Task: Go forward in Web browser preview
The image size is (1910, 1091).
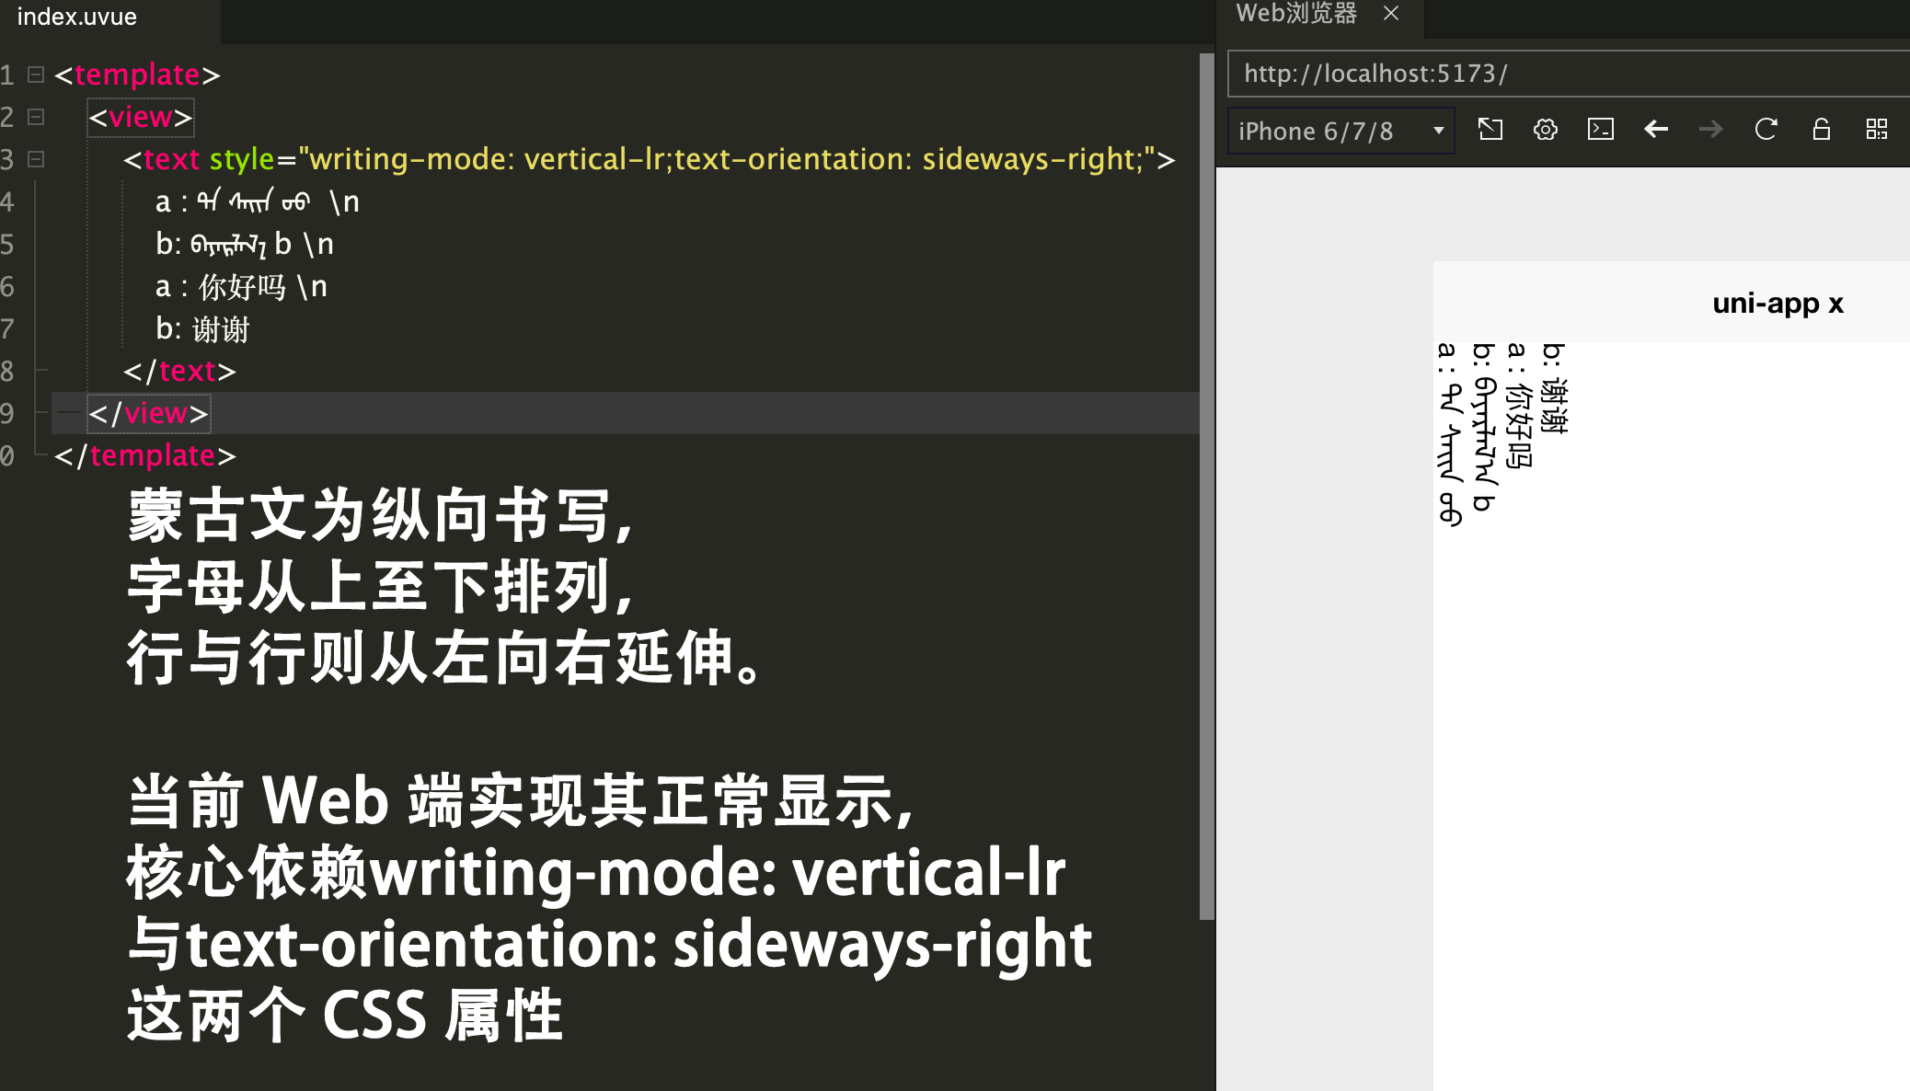Action: [x=1710, y=130]
